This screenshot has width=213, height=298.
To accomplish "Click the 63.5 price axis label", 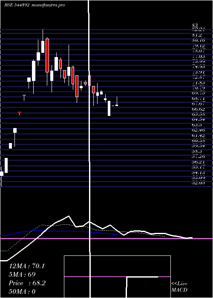I will pos(197,125).
